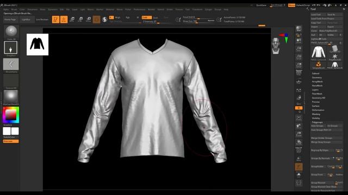Image resolution: width=348 pixels, height=195 pixels.
Task: Toggle the Mrgb channel
Action: (x=117, y=17)
